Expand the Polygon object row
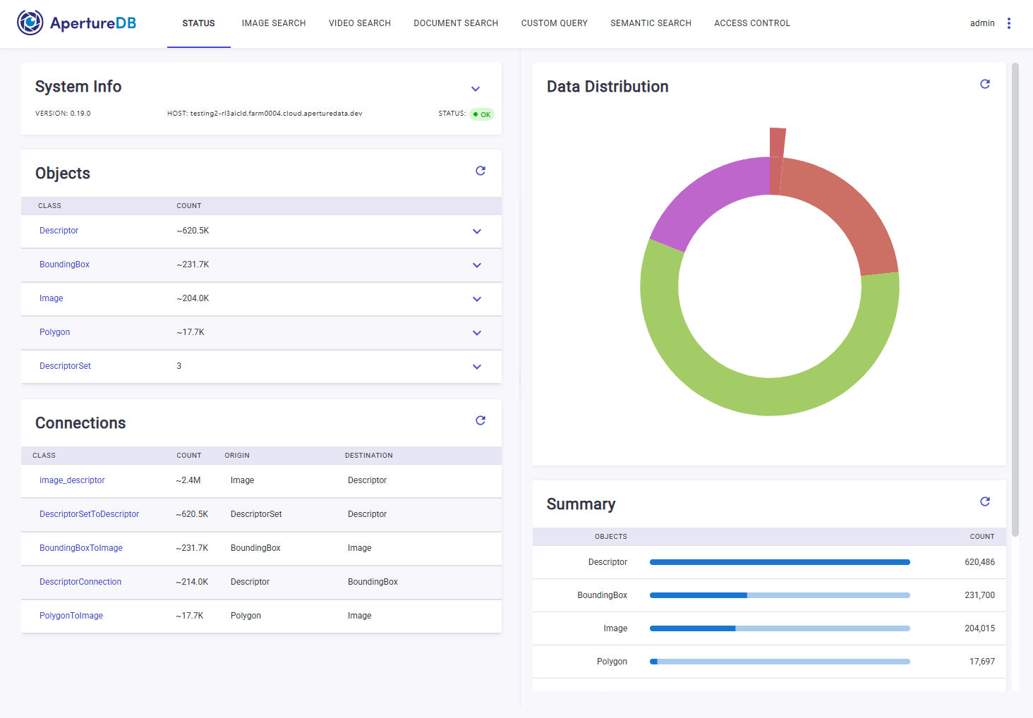1033x718 pixels. tap(477, 333)
